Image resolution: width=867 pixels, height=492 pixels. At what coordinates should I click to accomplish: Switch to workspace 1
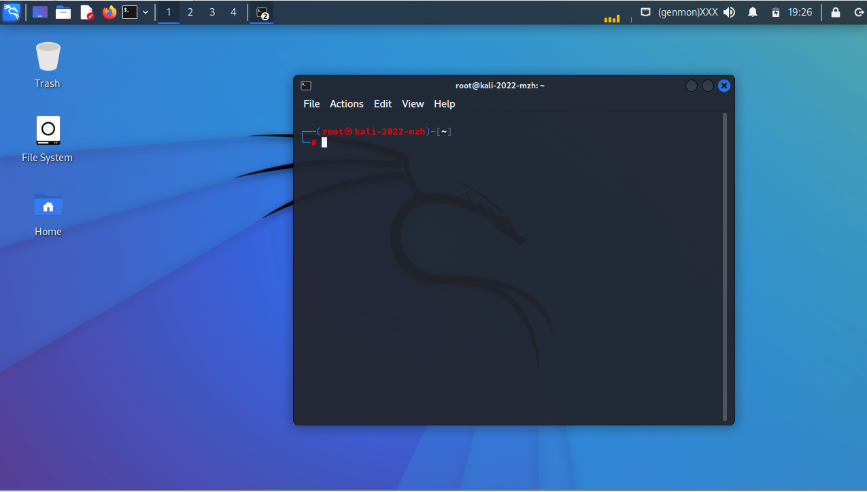[x=169, y=12]
